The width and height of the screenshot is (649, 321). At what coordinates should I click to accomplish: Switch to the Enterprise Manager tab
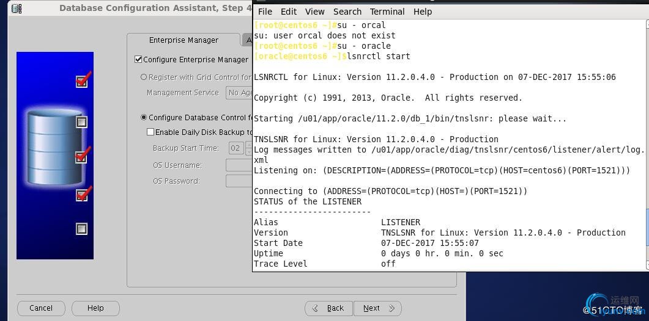[184, 40]
